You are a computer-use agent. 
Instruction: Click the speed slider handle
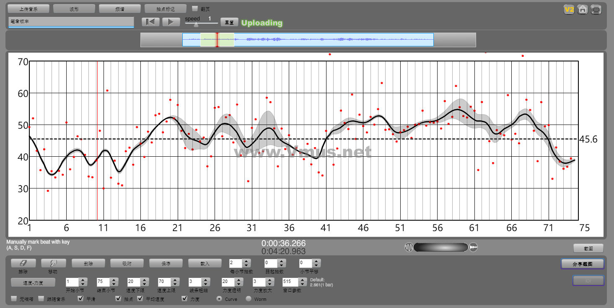196,25
